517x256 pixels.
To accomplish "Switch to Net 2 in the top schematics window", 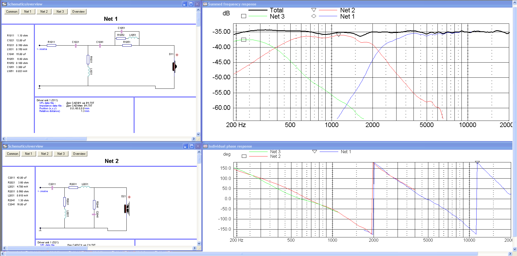I will (x=44, y=12).
